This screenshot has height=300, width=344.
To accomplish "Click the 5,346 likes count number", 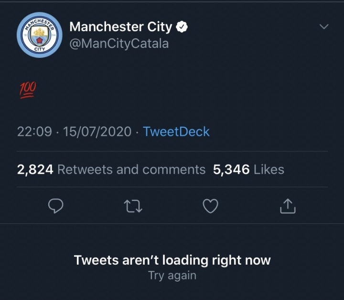I will pyautogui.click(x=231, y=169).
